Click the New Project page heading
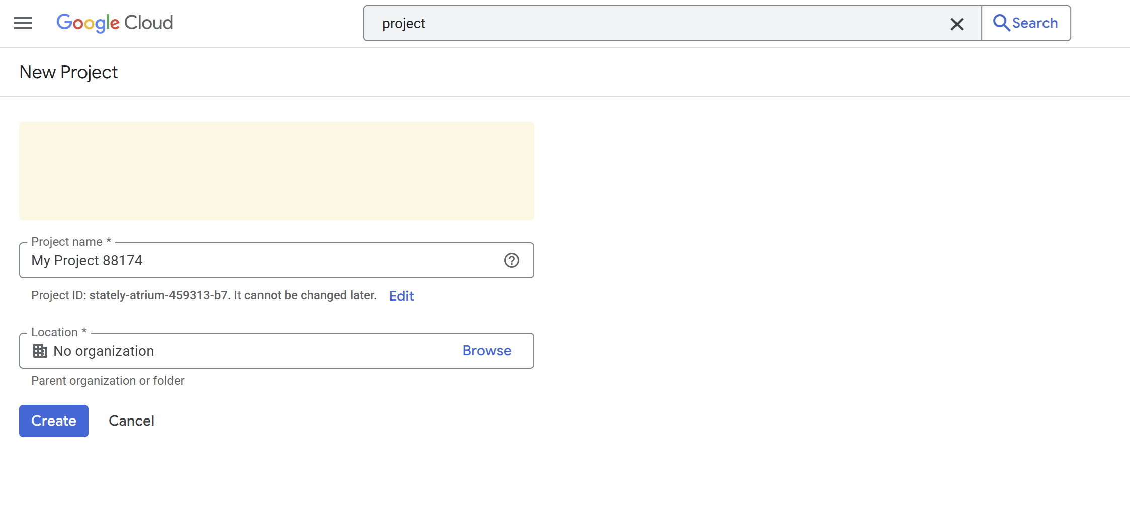The image size is (1130, 524). coord(68,72)
